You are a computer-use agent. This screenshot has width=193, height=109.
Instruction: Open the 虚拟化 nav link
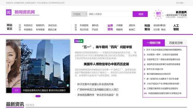pos(132,25)
